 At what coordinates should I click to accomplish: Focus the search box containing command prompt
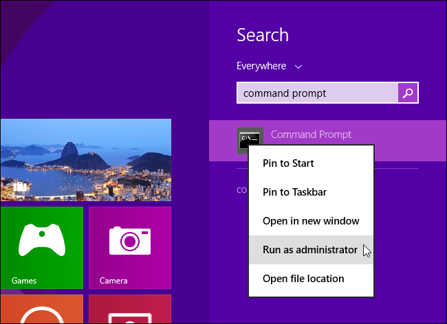tap(316, 93)
